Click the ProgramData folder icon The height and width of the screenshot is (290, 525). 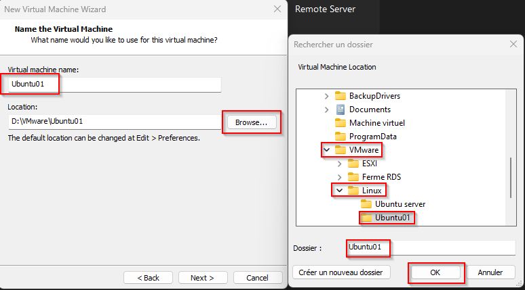pyautogui.click(x=341, y=137)
